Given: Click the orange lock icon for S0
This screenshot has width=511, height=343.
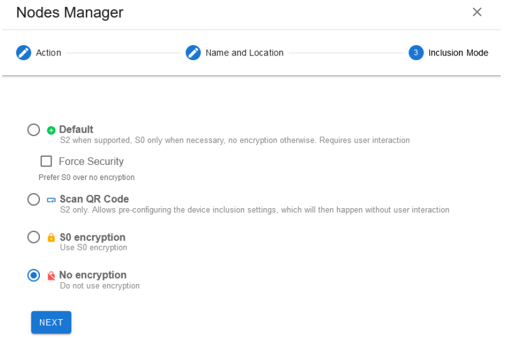Looking at the screenshot, I should [x=51, y=238].
